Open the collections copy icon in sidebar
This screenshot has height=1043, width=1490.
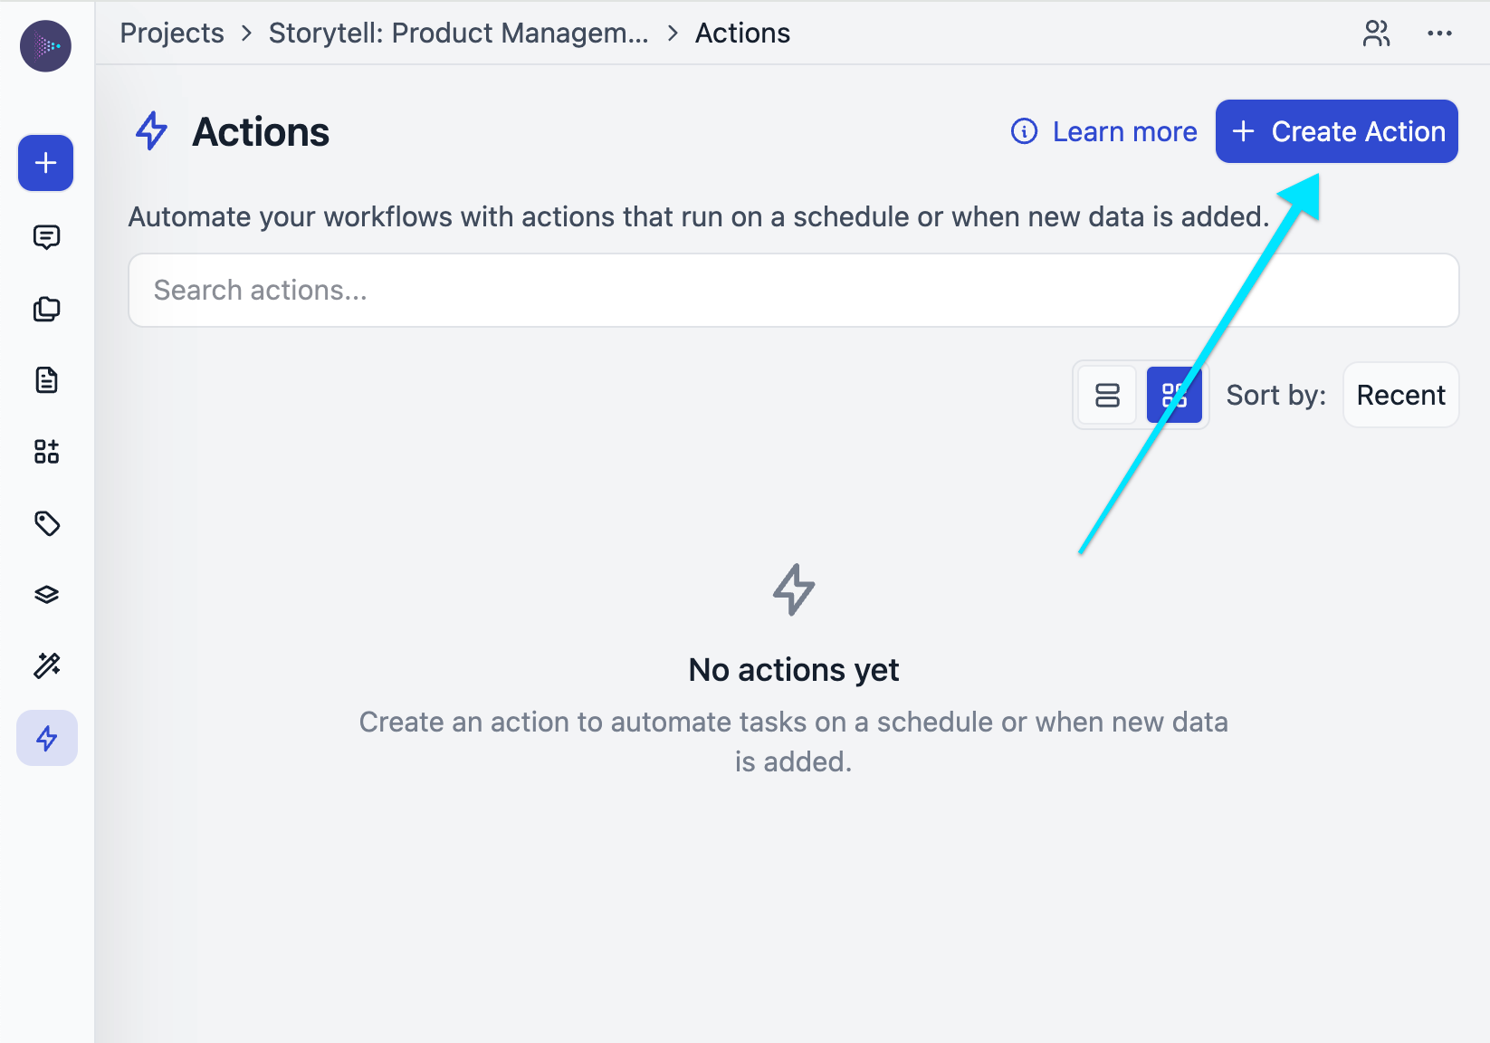pyautogui.click(x=46, y=309)
